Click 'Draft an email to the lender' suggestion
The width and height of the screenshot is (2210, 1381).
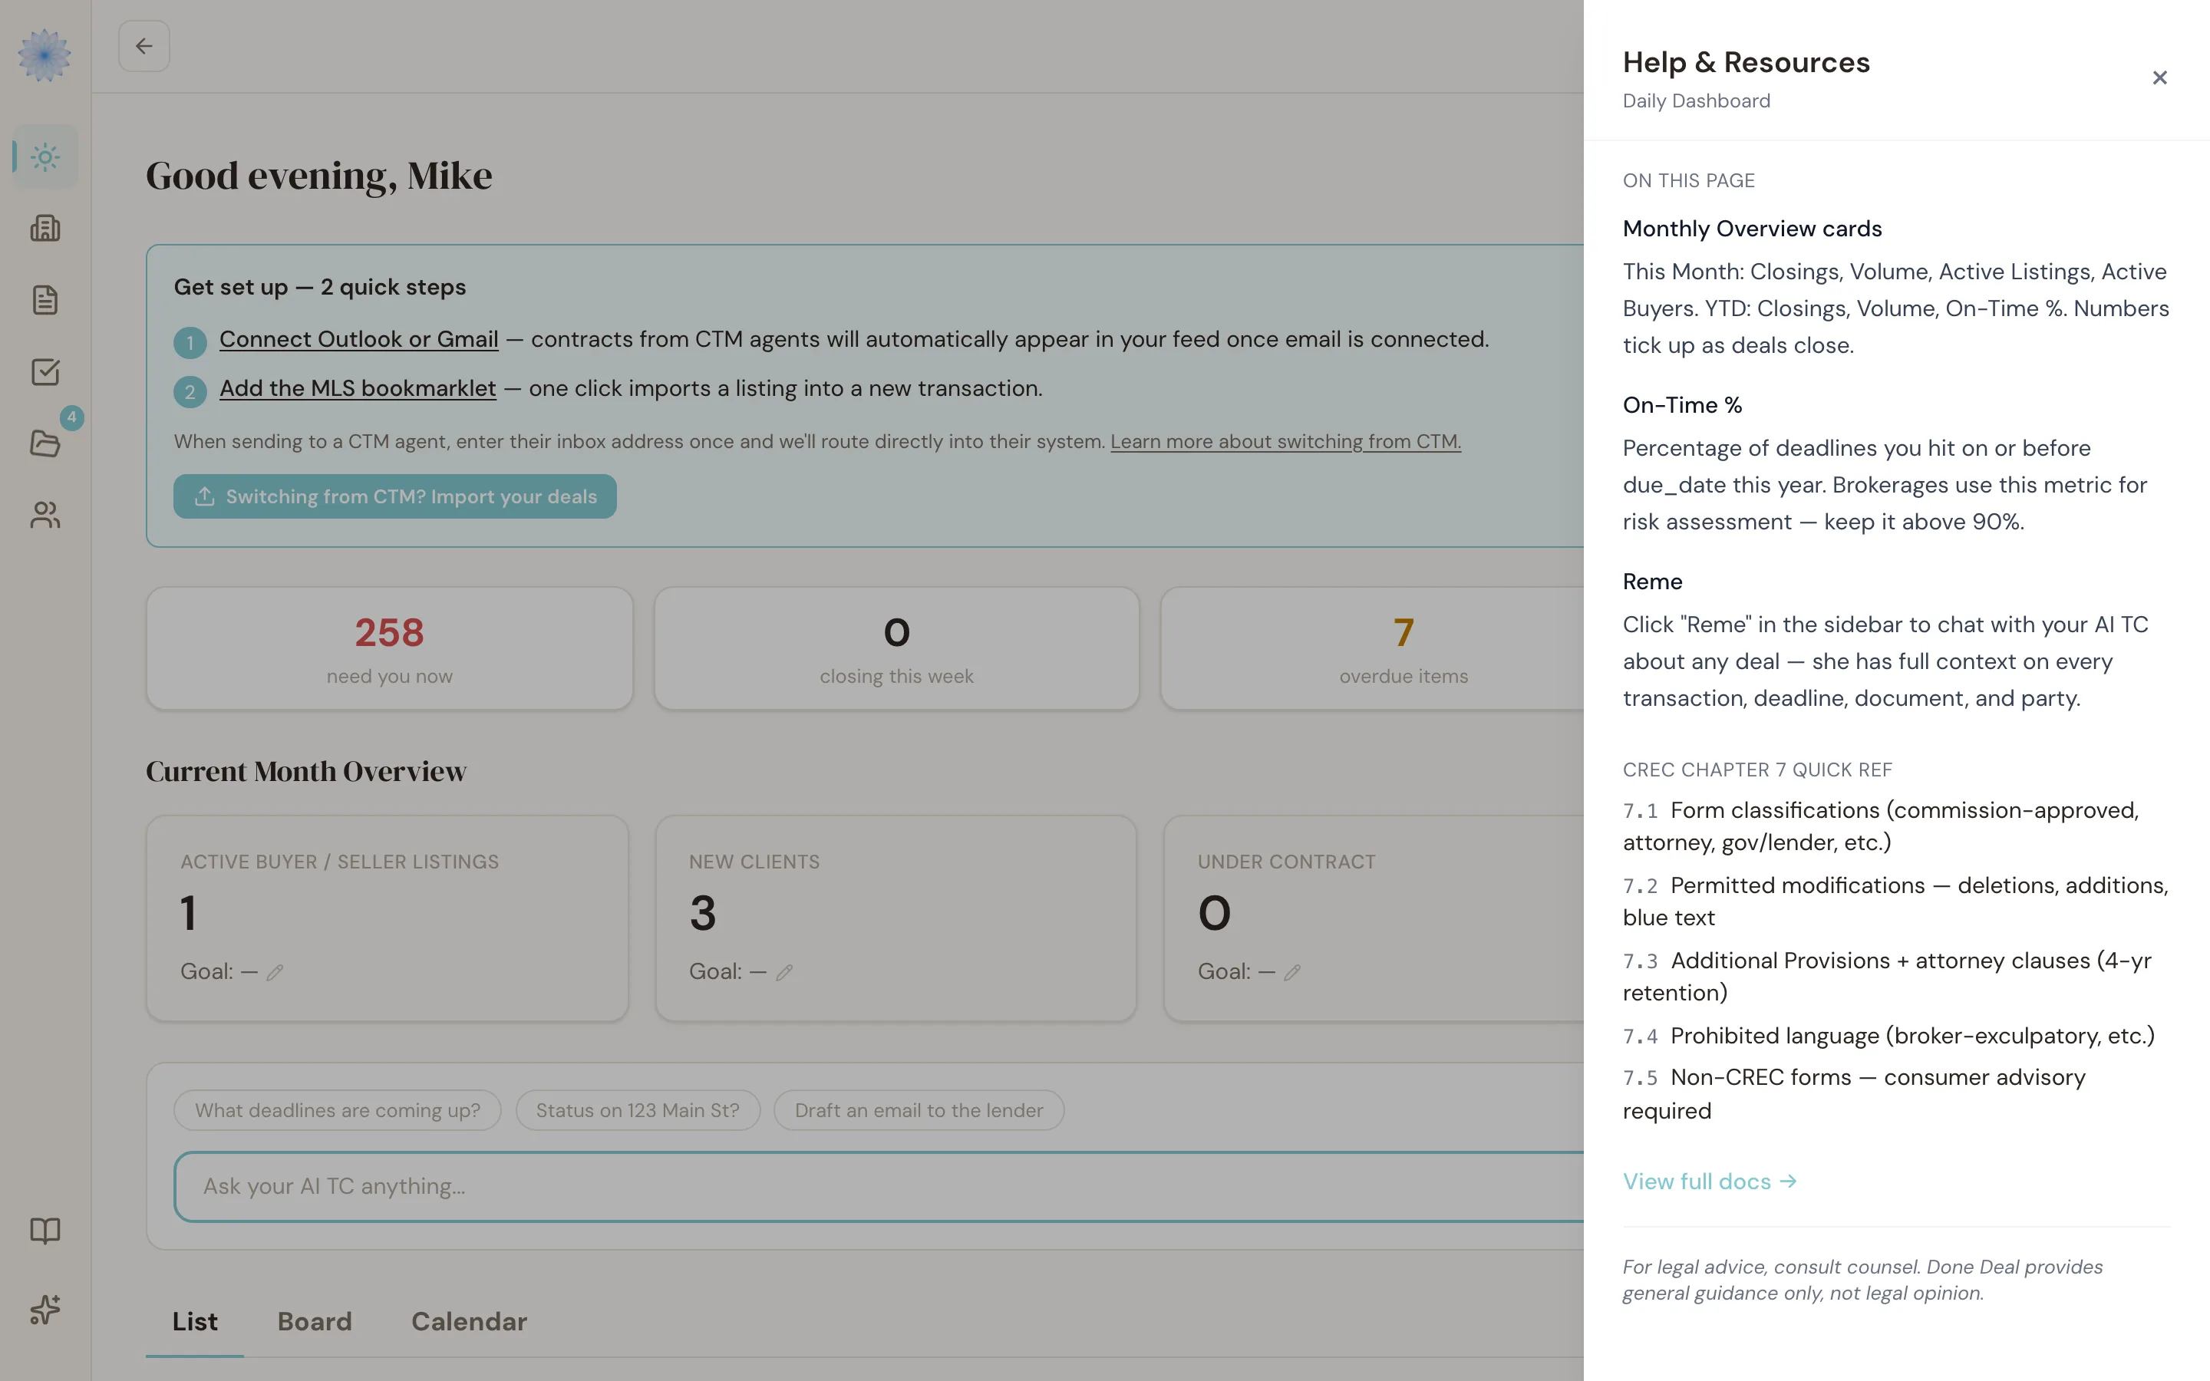pos(918,1109)
